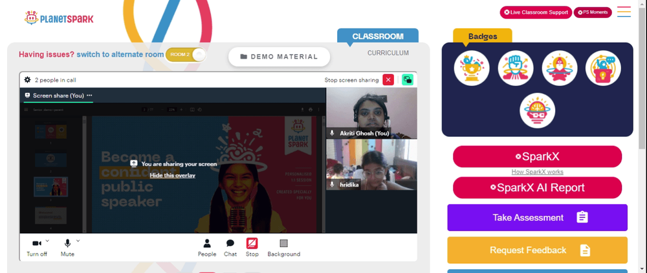Viewport: 647px width, 273px height.
Task: Click the SparkX button
Action: (537, 156)
